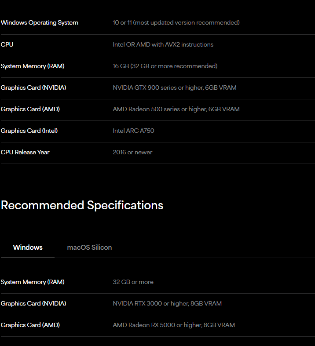Switch to the macOS Silicon tab
This screenshot has height=346, width=315.
pyautogui.click(x=89, y=248)
